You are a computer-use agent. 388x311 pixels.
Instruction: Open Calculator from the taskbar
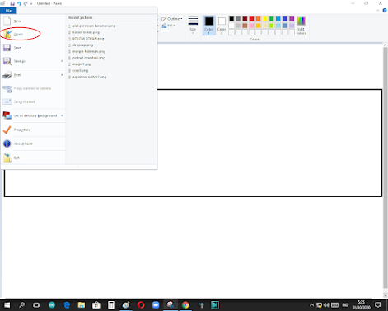[111, 305]
